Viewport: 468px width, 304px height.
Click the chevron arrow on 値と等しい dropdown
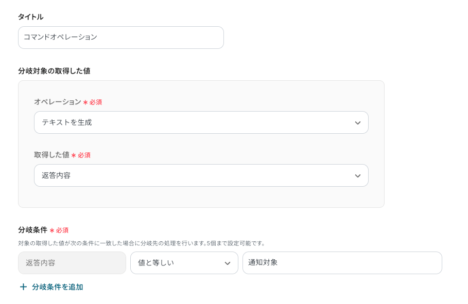tap(227, 263)
